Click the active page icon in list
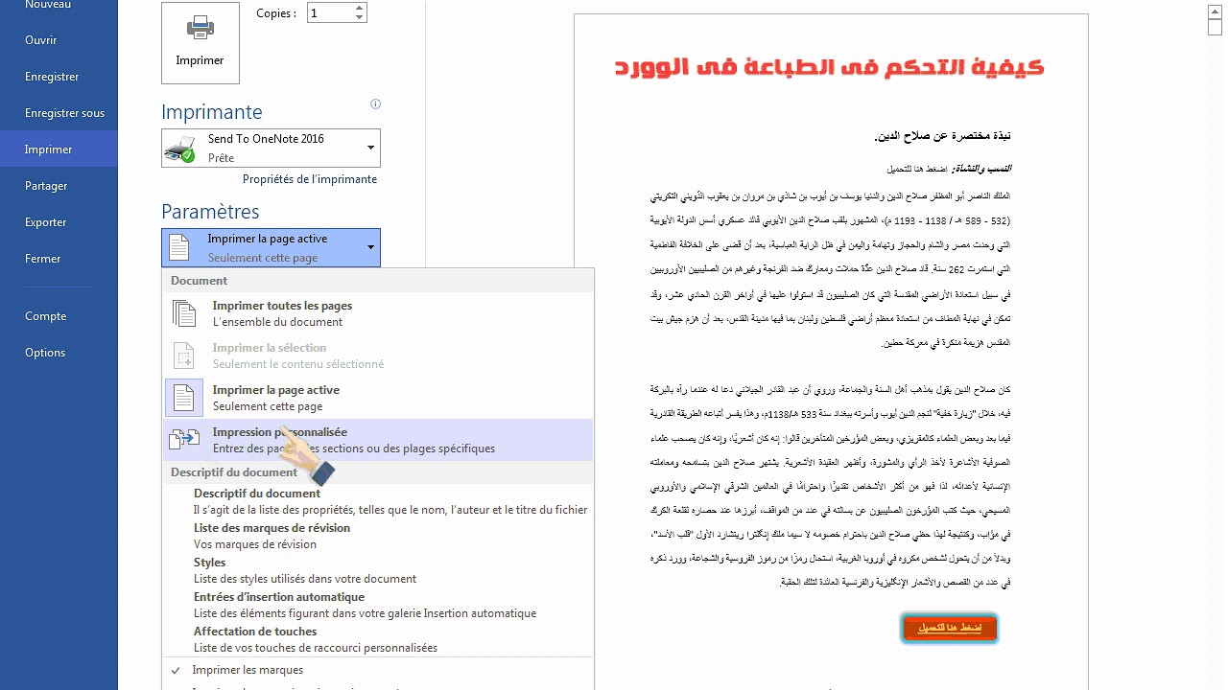This screenshot has width=1228, height=690. pyautogui.click(x=184, y=398)
